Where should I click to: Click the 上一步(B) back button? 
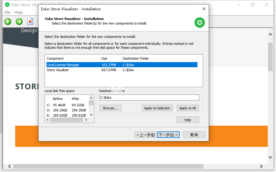(146, 135)
